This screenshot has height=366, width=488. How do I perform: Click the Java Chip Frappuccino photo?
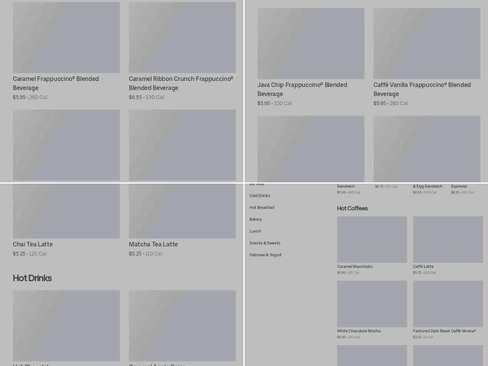(x=310, y=43)
